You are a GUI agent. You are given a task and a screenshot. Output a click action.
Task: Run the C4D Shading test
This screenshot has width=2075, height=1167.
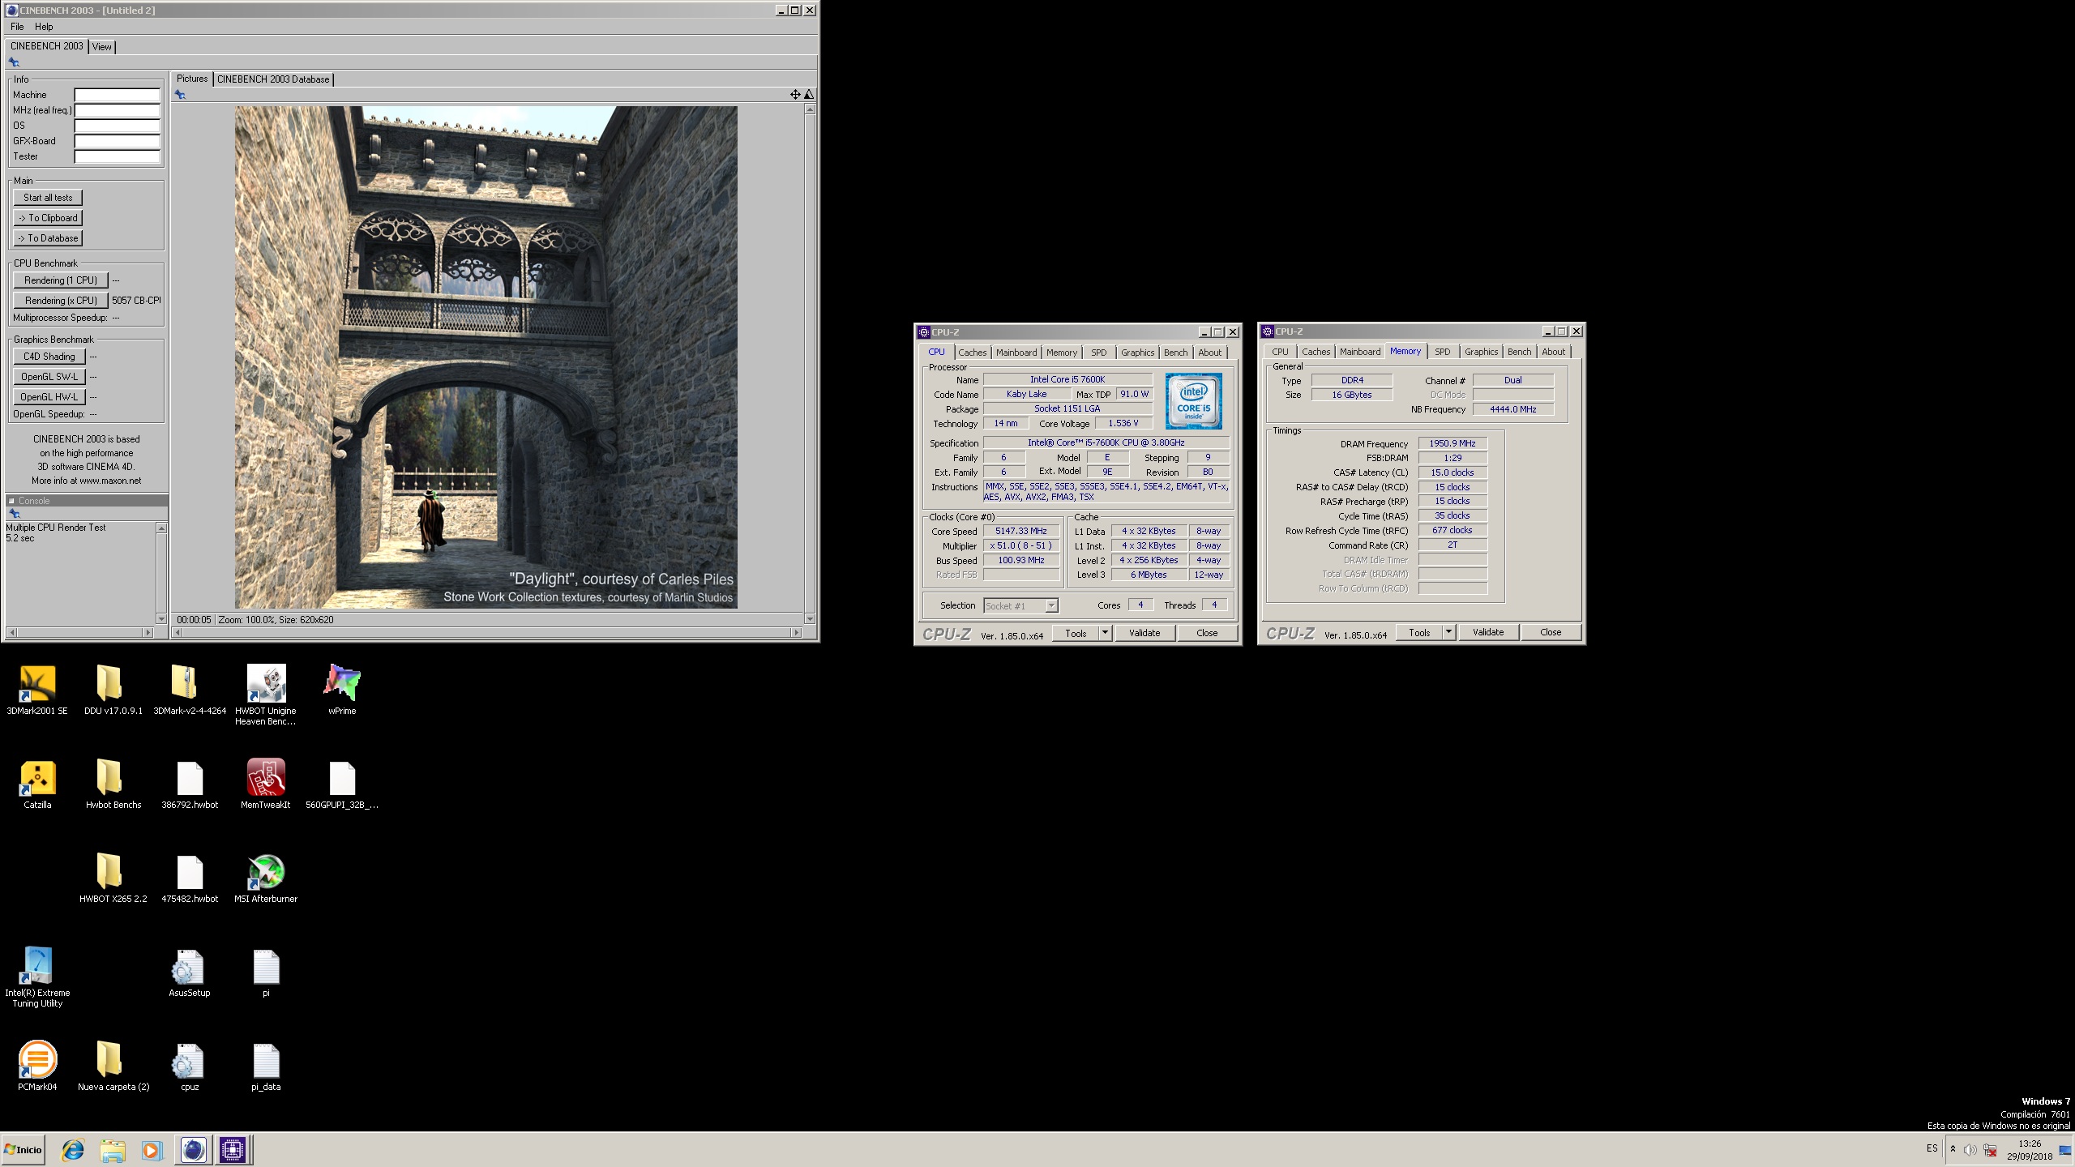pos(49,357)
